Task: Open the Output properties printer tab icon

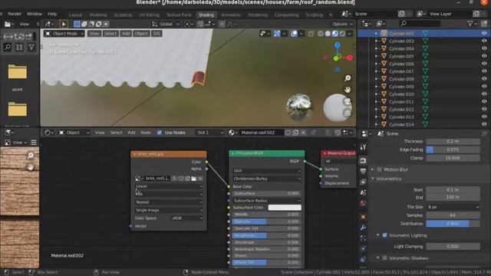Action: click(x=363, y=171)
